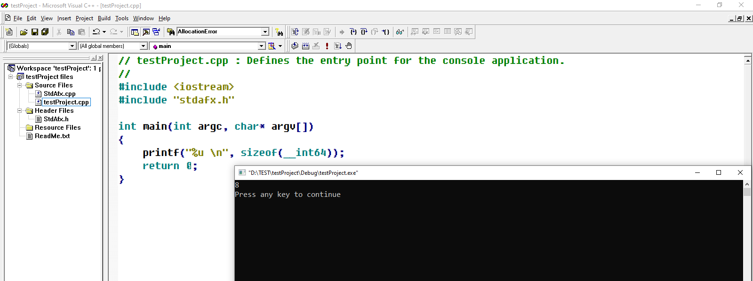Click the WizardBar actions wand icon
Viewport: 753px width, 281px height.
272,46
